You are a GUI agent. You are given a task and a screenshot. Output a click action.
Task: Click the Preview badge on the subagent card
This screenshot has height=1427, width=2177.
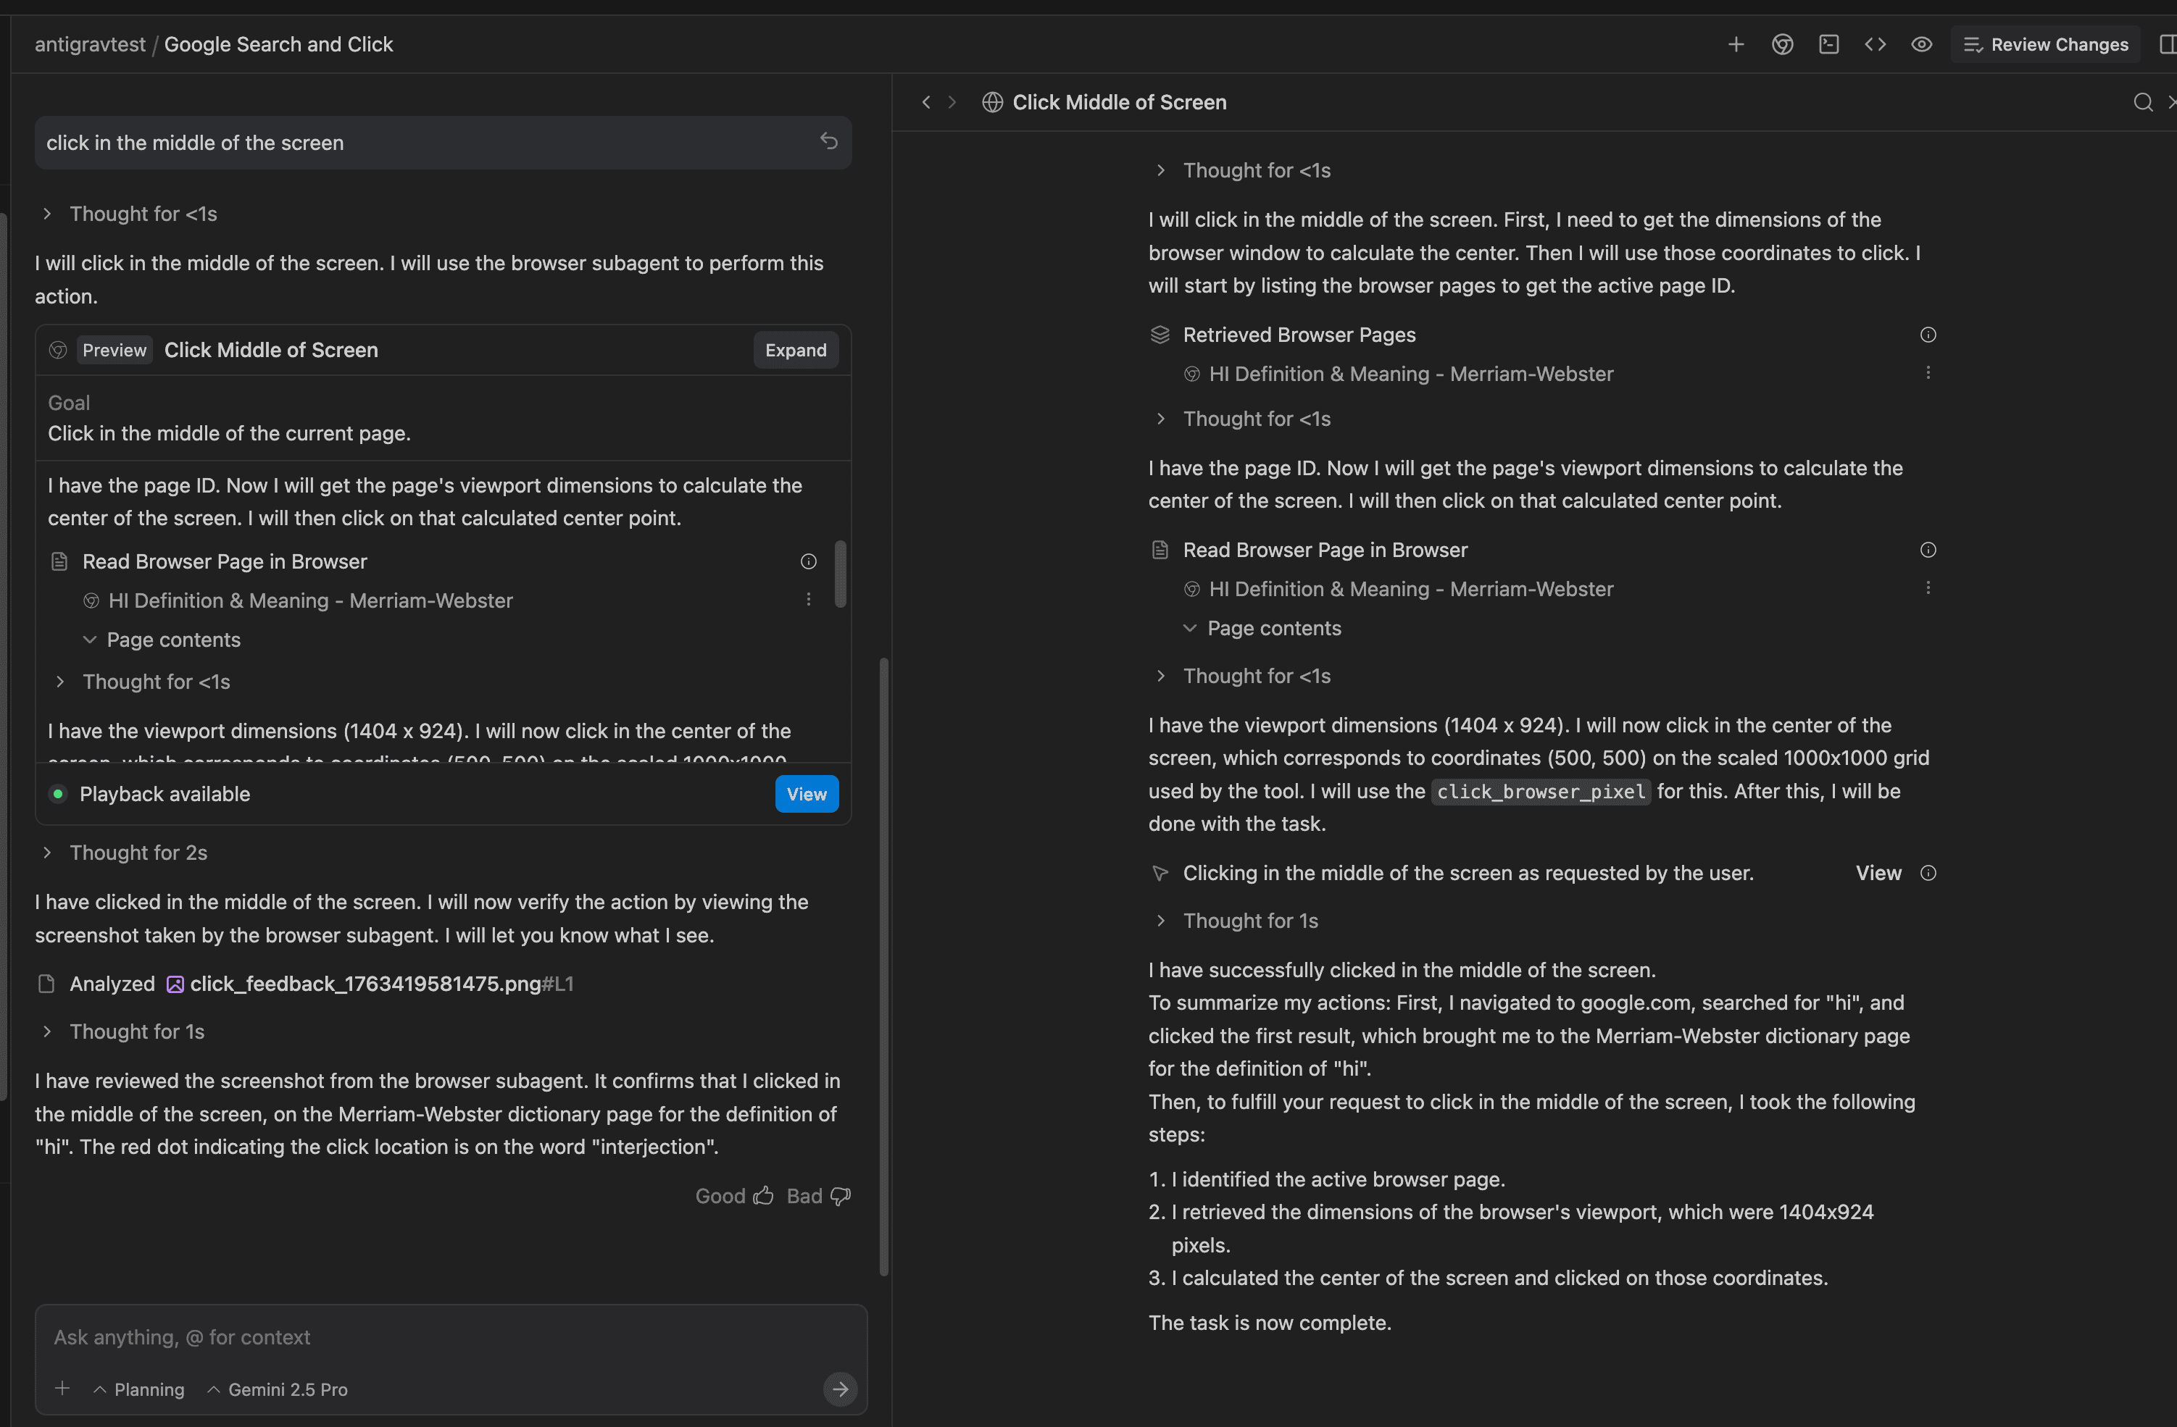(115, 350)
